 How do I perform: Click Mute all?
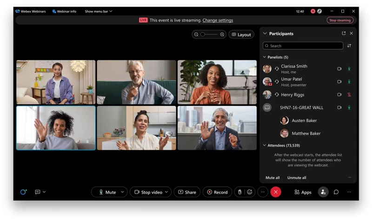[x=272, y=178]
